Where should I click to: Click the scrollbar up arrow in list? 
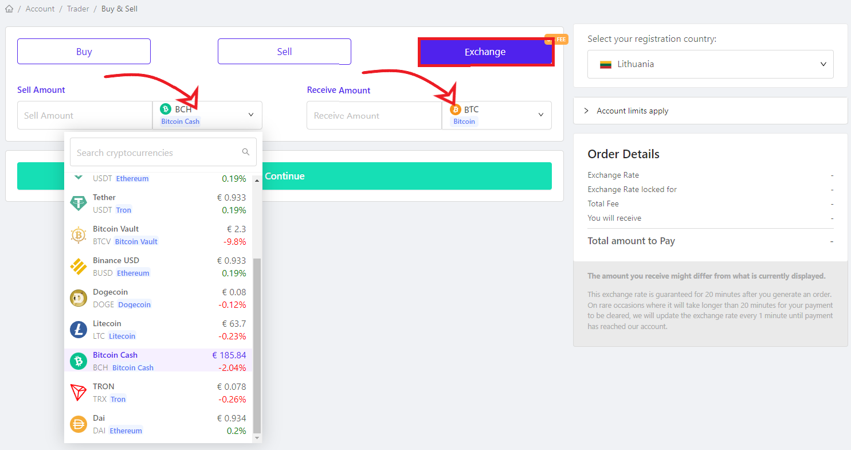pos(257,180)
